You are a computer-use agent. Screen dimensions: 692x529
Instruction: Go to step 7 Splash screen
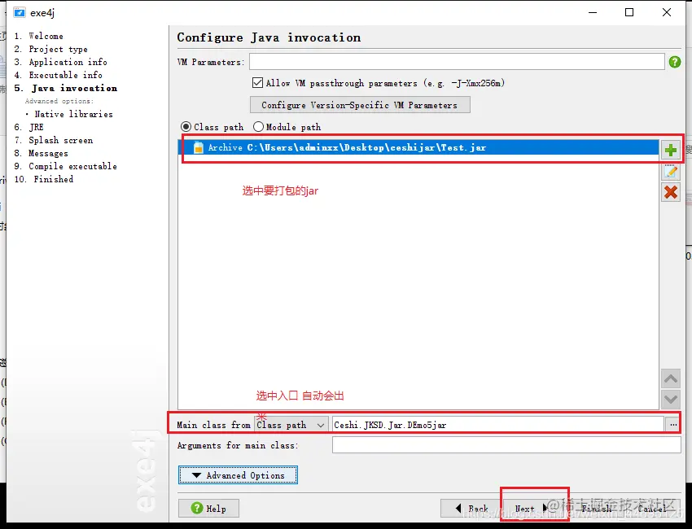point(54,140)
